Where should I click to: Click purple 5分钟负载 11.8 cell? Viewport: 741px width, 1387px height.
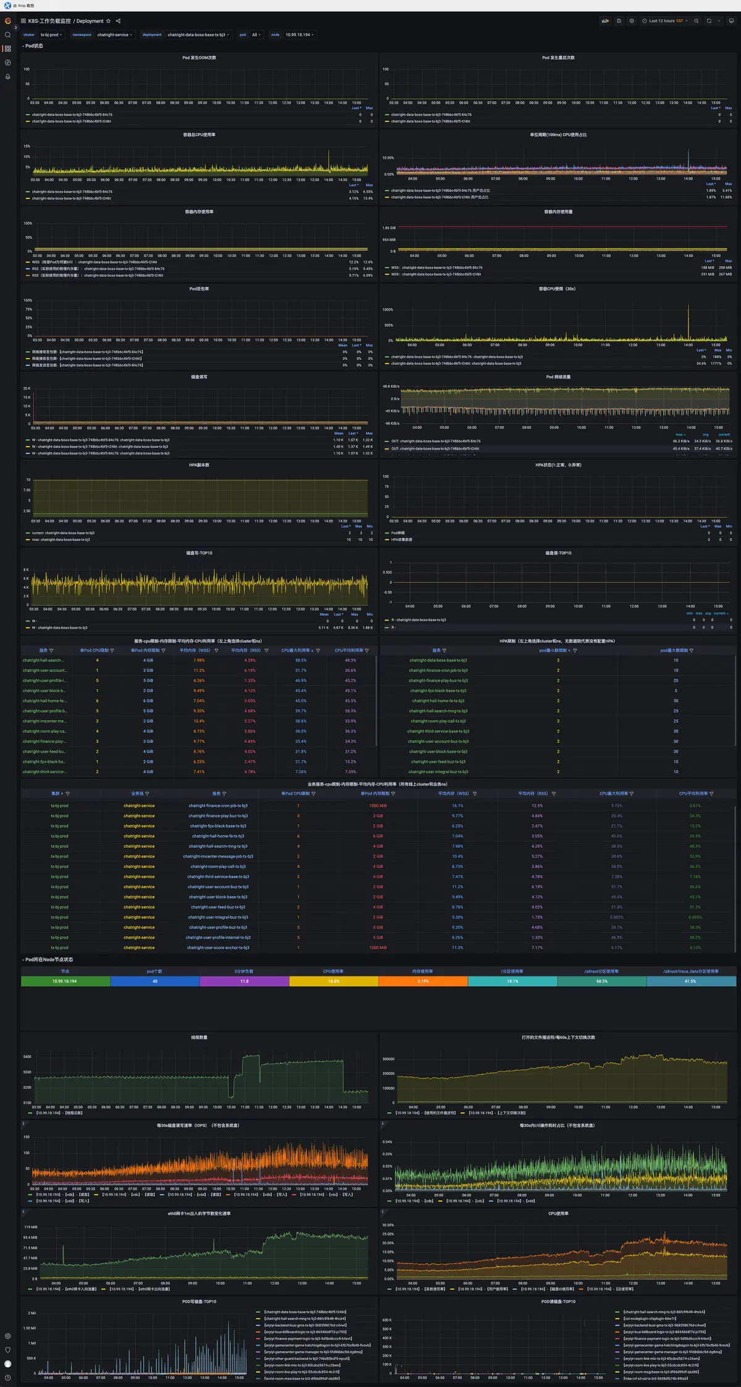tap(245, 981)
